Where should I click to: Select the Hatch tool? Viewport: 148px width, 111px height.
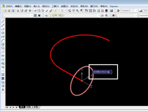(x=3, y=75)
